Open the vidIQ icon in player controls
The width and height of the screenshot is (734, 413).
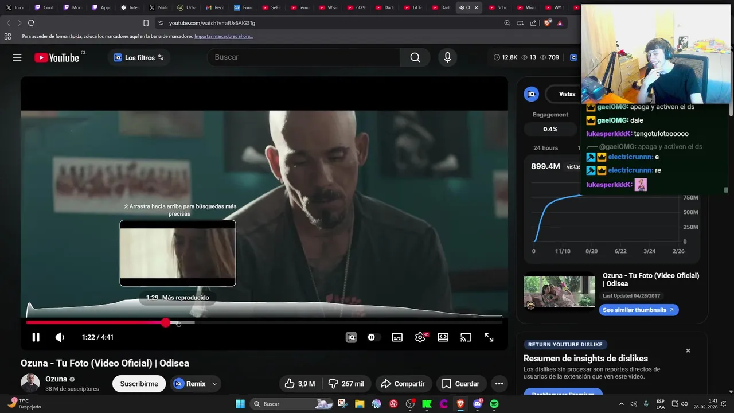point(351,337)
